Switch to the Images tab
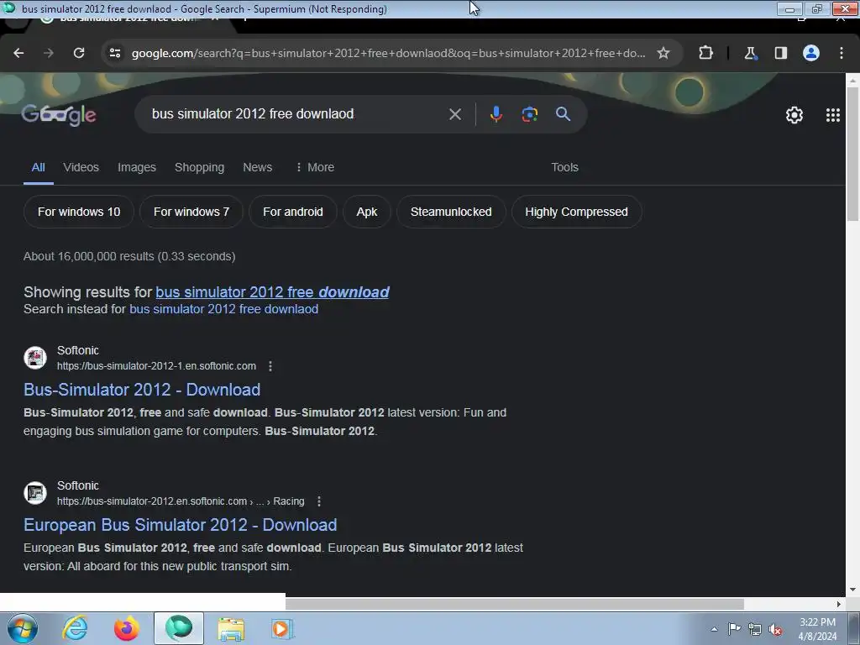This screenshot has height=645, width=860. coord(137,167)
